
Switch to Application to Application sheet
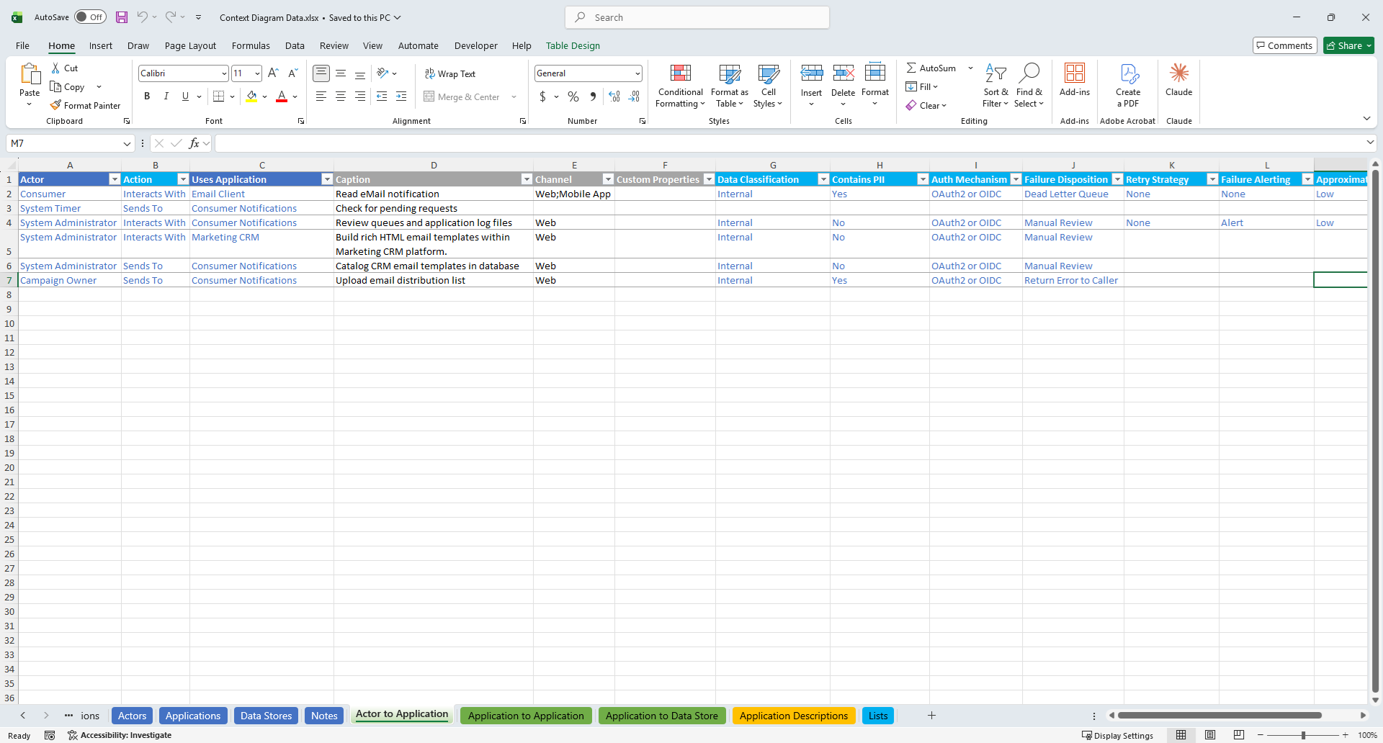(x=526, y=716)
